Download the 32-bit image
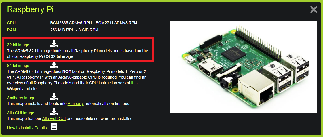Screen dimensions: 323x137 tap(54, 43)
